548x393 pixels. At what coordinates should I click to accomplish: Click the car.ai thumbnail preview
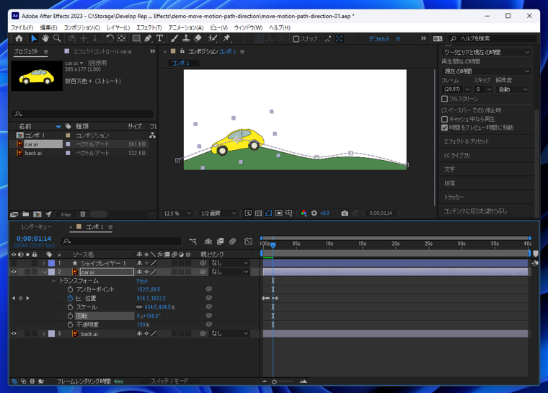click(37, 76)
